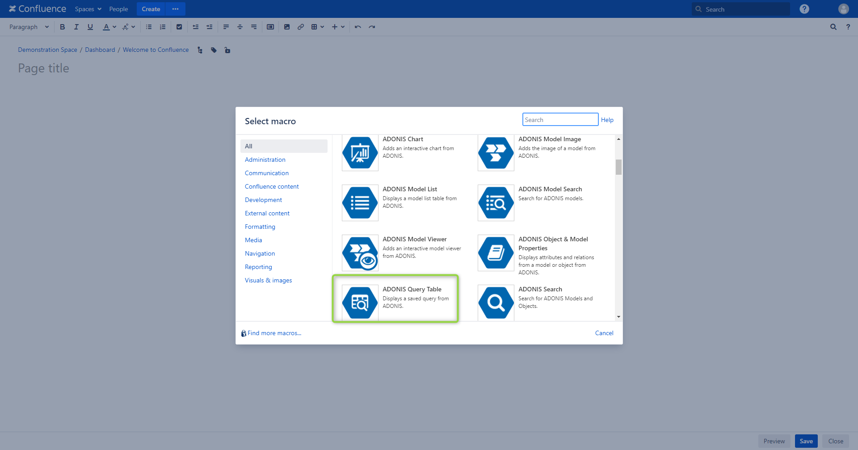Open the global help menu icon
The image size is (858, 450).
pos(804,9)
